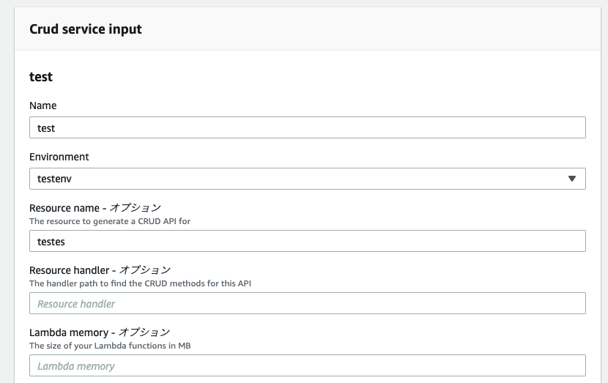608x383 pixels.
Task: Click into the Resource name field
Action: pos(308,241)
